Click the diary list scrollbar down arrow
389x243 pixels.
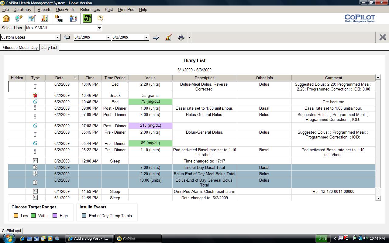(x=378, y=198)
